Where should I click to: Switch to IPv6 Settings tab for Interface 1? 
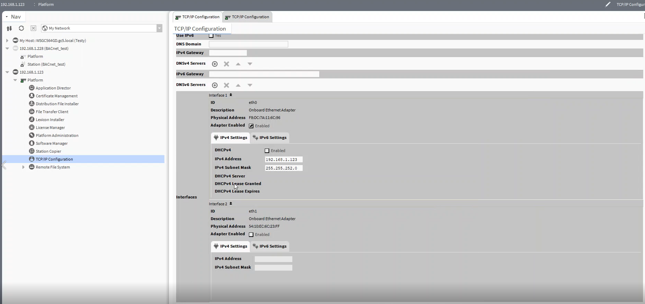click(270, 138)
